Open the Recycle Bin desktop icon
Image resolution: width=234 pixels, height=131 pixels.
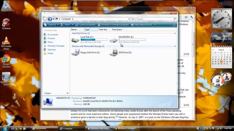click(6, 7)
